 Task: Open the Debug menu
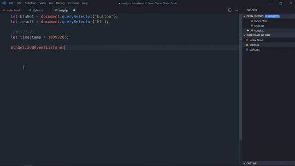click(x=60, y=3)
